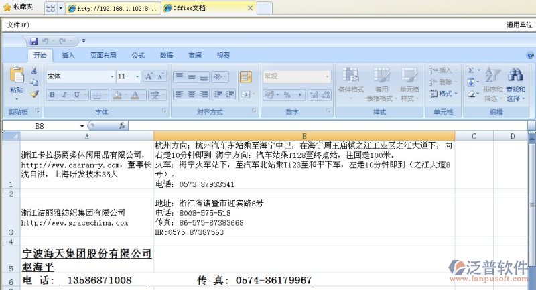Click the insert function fx icon
The height and width of the screenshot is (290, 536).
(122, 126)
